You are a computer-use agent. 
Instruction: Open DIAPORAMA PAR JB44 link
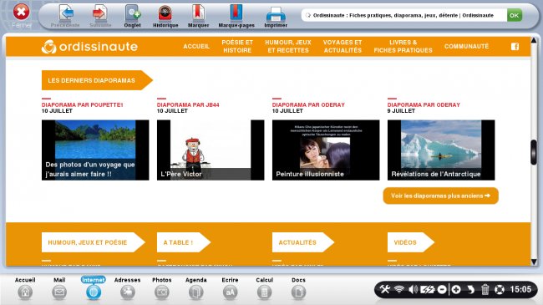pos(188,104)
